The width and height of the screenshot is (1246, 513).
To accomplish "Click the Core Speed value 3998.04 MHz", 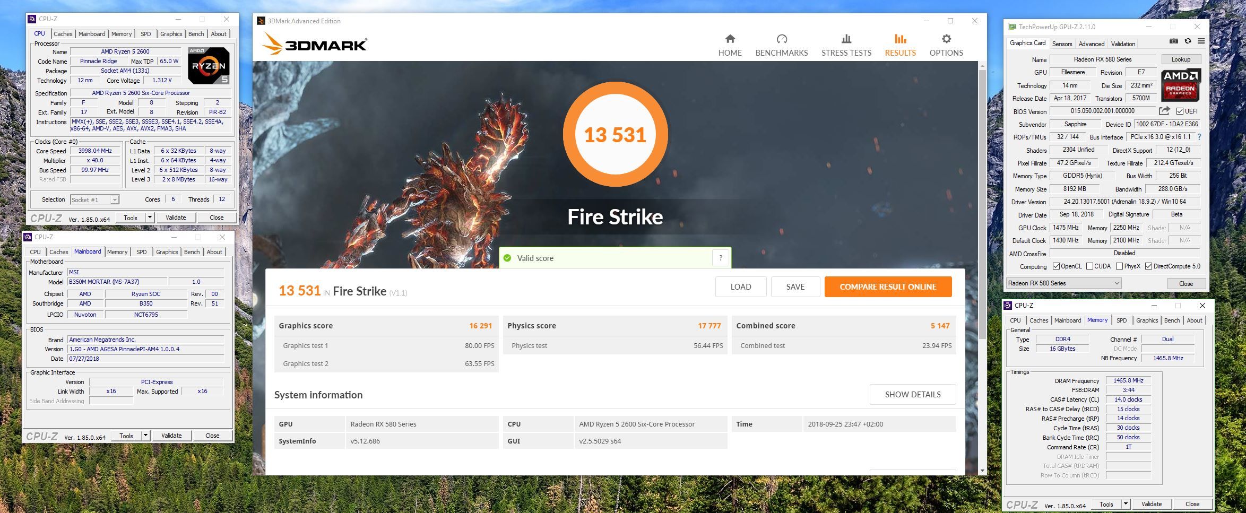I will coord(96,151).
